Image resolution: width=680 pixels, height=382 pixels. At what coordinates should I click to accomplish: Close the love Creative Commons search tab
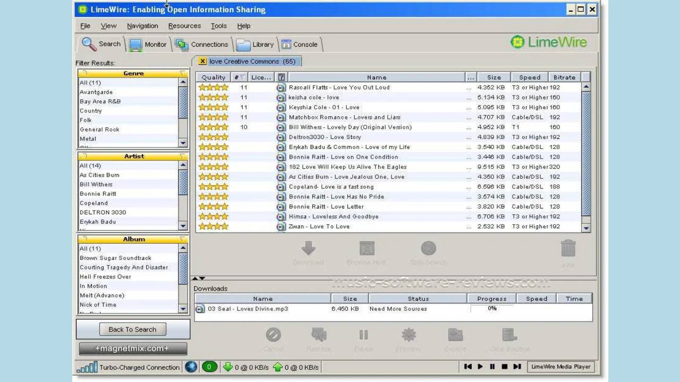pos(202,62)
